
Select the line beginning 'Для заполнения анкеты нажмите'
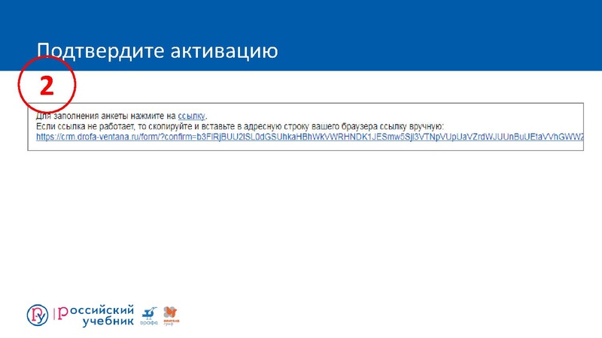point(122,116)
